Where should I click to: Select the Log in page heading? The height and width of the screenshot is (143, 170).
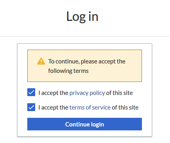(x=82, y=17)
